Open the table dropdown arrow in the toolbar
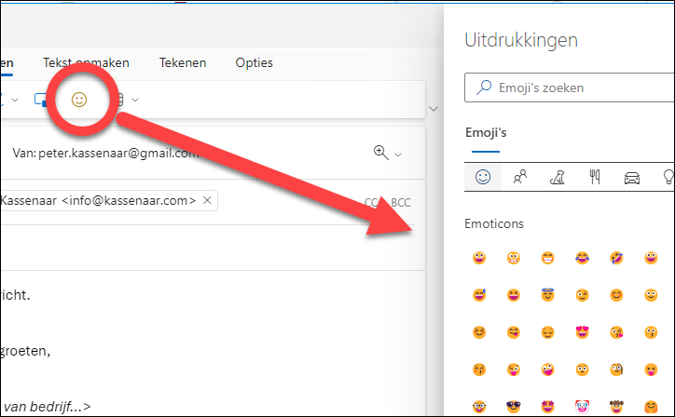 [135, 101]
